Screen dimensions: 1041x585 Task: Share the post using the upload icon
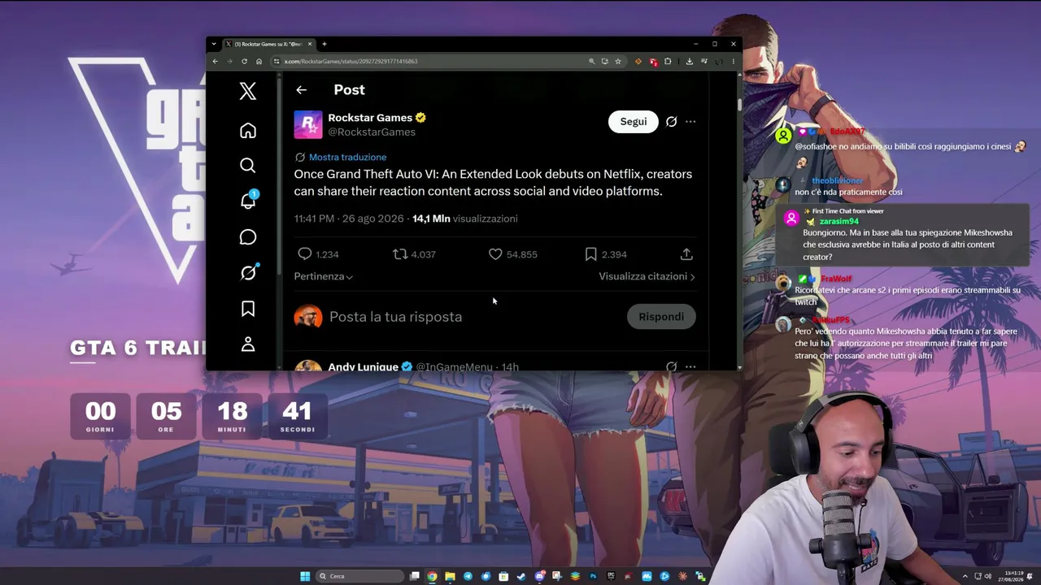686,254
